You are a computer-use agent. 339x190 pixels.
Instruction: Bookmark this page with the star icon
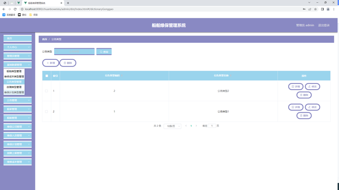[x=315, y=9]
